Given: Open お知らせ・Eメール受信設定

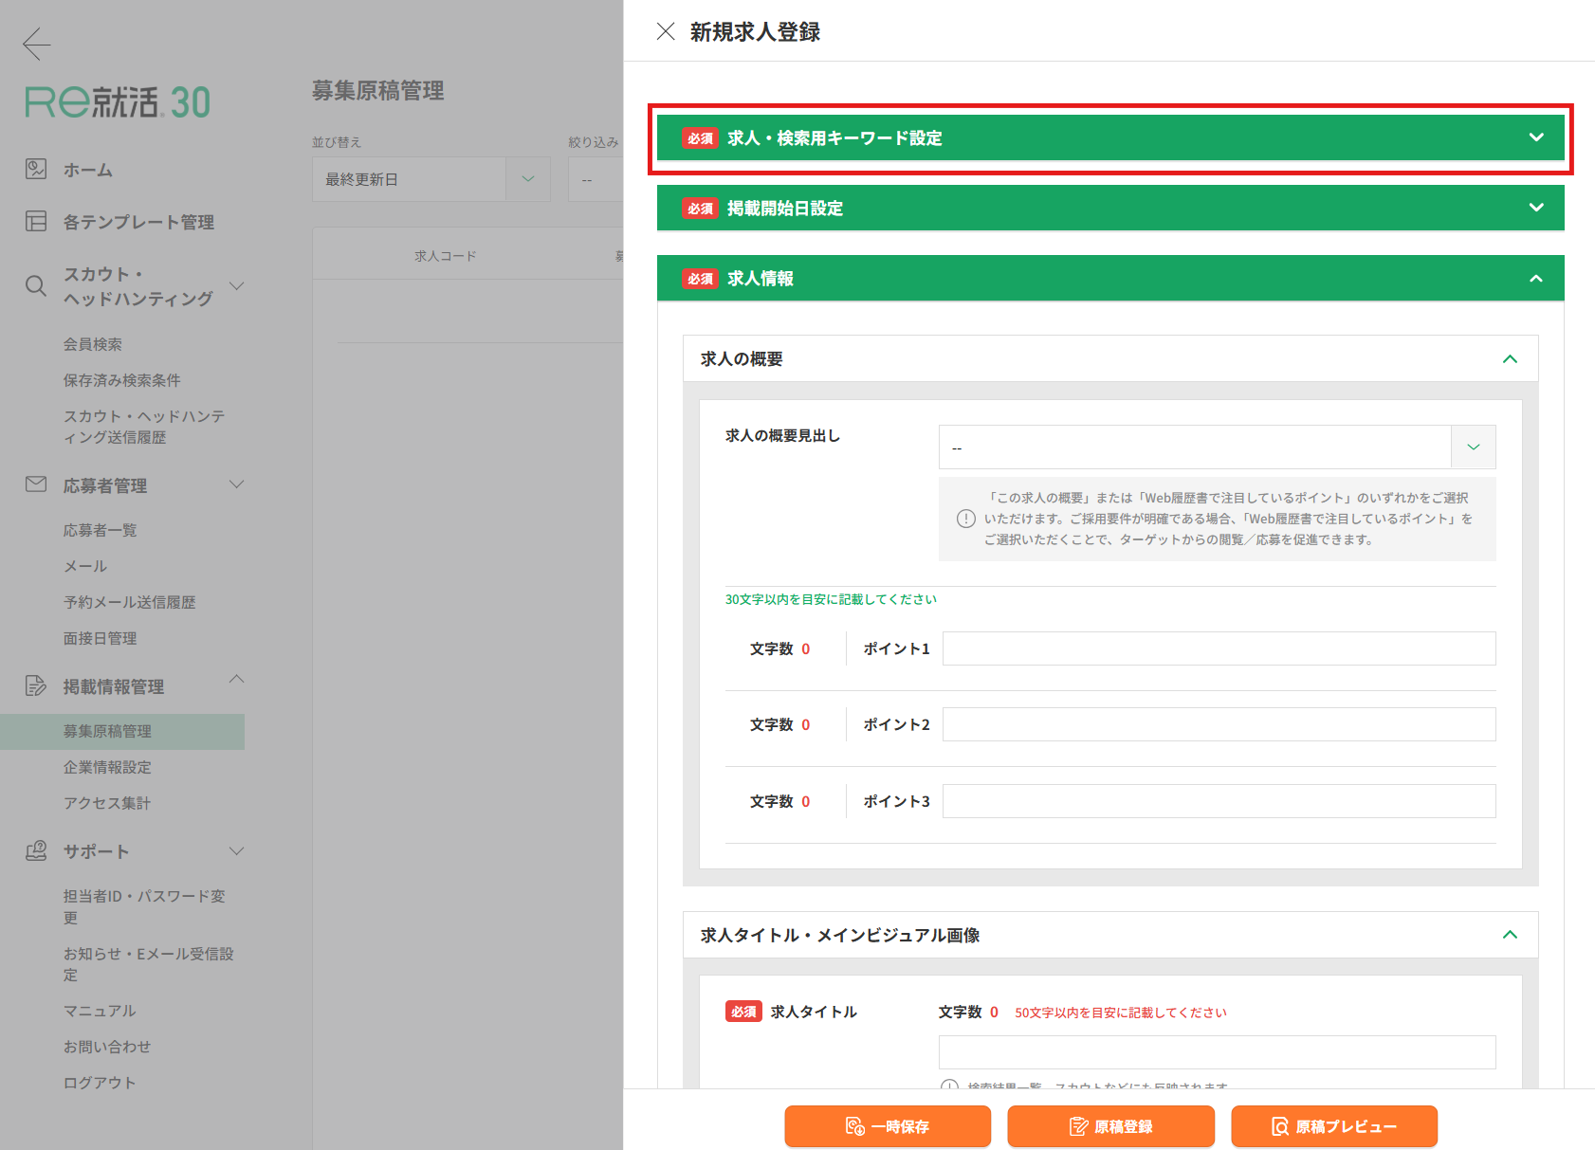Looking at the screenshot, I should point(148,964).
